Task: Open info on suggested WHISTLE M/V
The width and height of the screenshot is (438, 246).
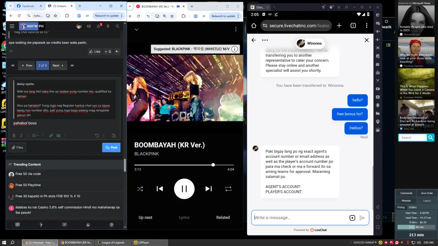Action: [x=235, y=49]
